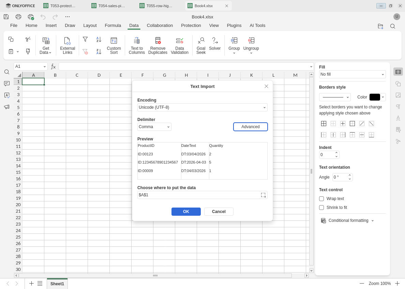Confirm import with the OK button
This screenshot has height=289, width=405.
pos(186,212)
